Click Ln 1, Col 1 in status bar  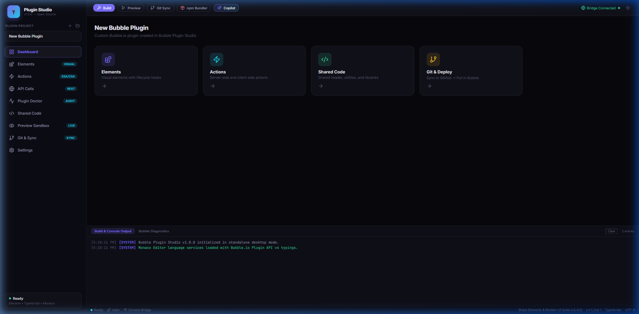[594, 310]
